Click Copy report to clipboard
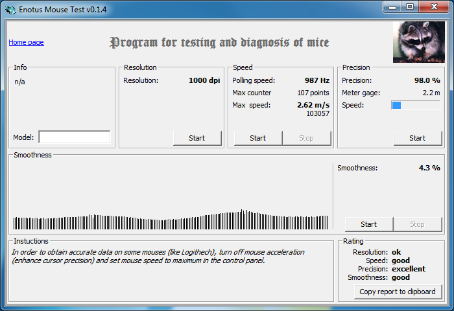The image size is (454, 311). pyautogui.click(x=398, y=292)
